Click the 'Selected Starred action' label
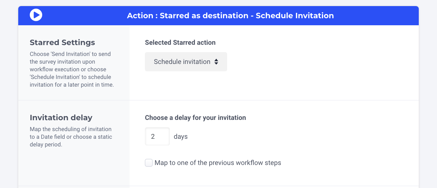Screen dimensions: 437x188 [x=180, y=43]
